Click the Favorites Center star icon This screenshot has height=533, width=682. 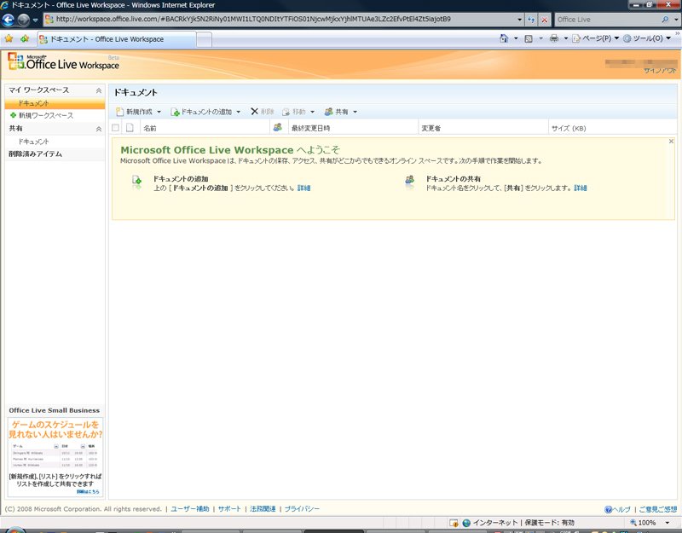point(9,38)
